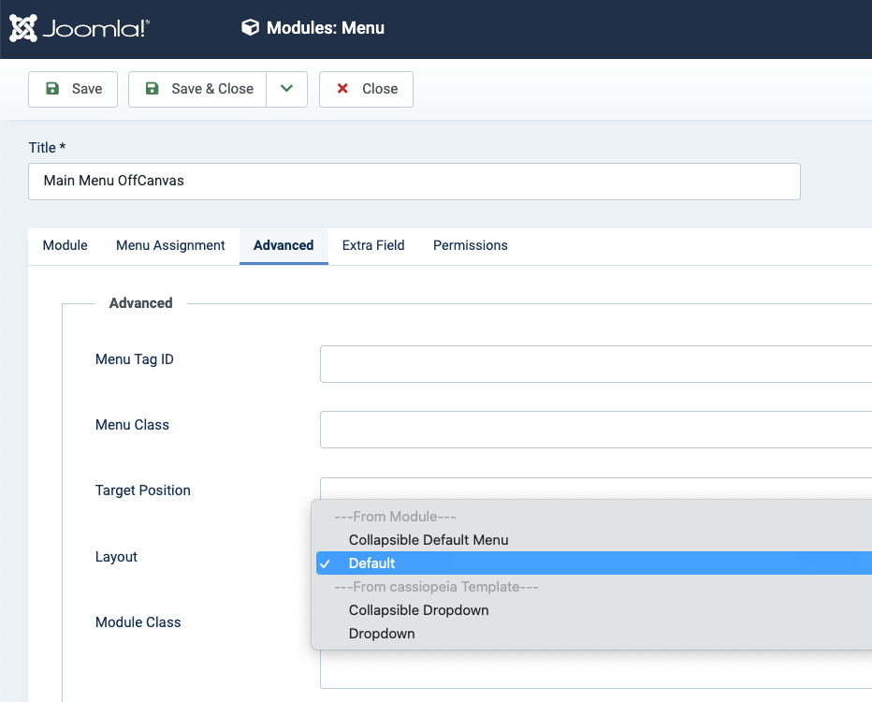
Task: Pick Collapsible Dropdown from layout list
Action: coord(418,610)
